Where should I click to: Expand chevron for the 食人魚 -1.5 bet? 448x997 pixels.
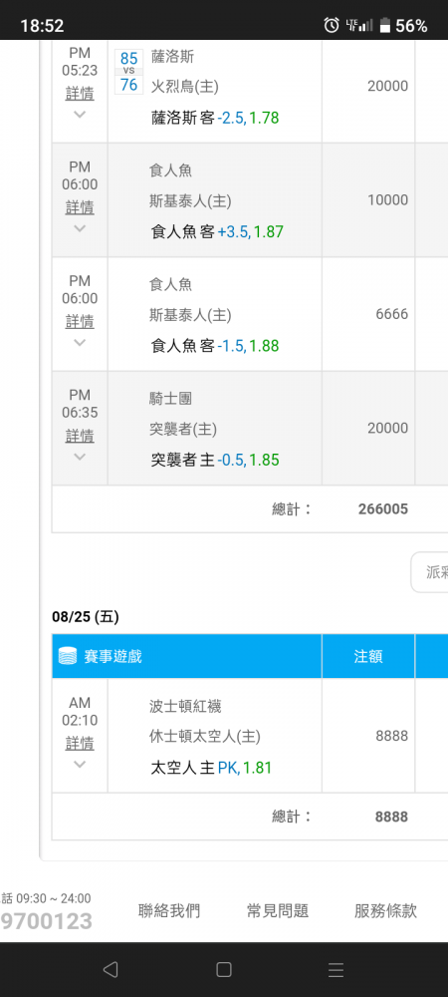80,342
